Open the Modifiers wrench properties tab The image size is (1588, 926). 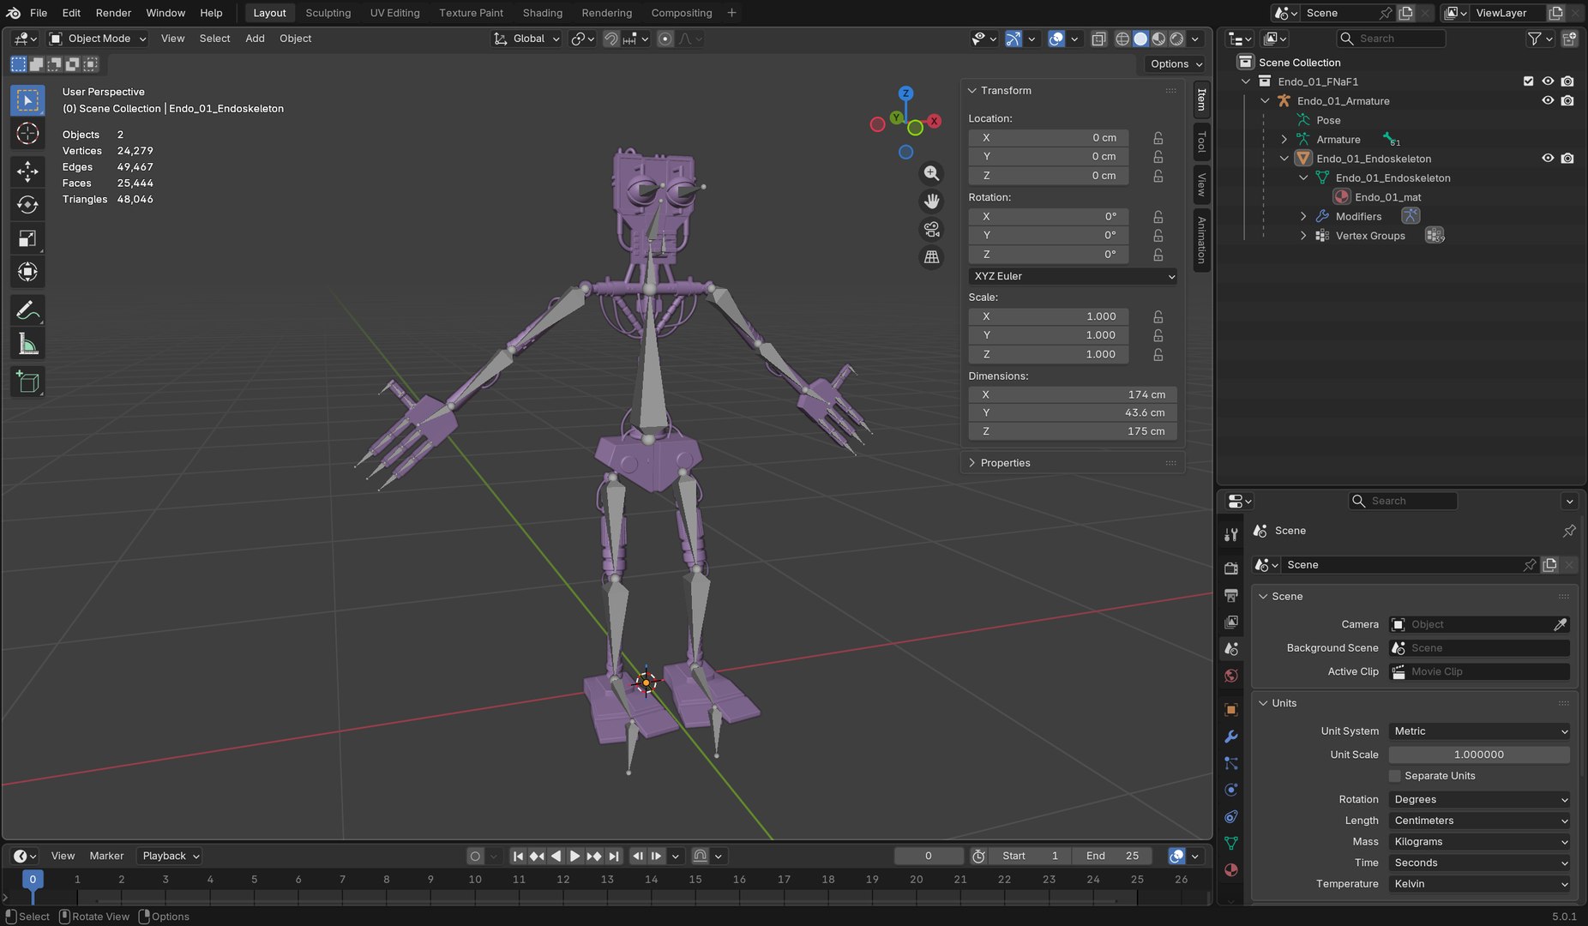pos(1231,737)
